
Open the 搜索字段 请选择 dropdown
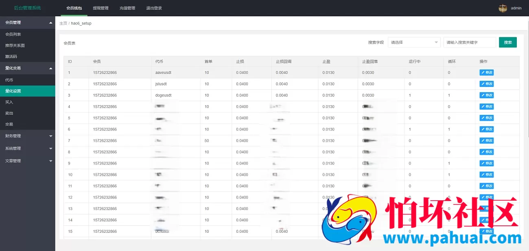[414, 42]
